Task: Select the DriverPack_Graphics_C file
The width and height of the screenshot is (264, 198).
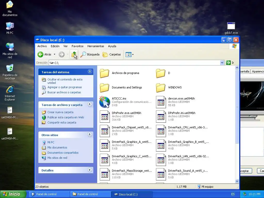Action: (126, 160)
